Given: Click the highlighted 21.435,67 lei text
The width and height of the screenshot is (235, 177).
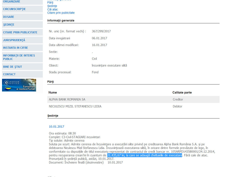Looking at the screenshot, I should (x=145, y=155).
